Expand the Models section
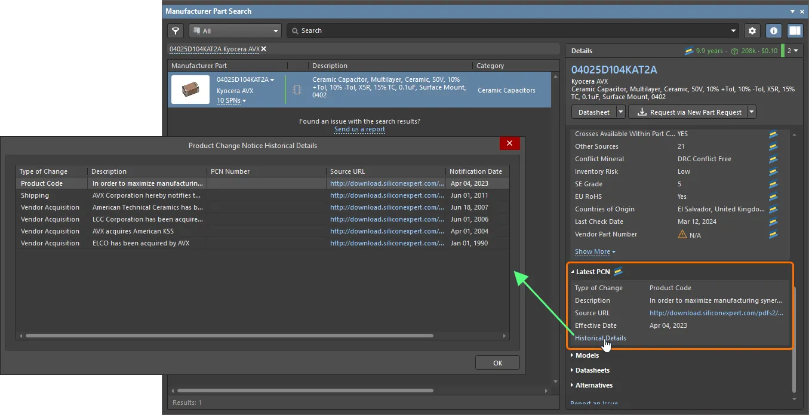Image resolution: width=809 pixels, height=415 pixels. click(586, 356)
